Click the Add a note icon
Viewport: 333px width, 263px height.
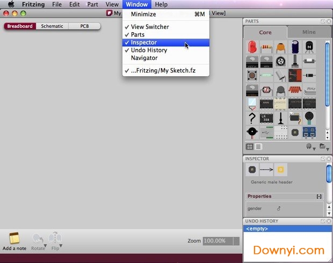pos(15,238)
